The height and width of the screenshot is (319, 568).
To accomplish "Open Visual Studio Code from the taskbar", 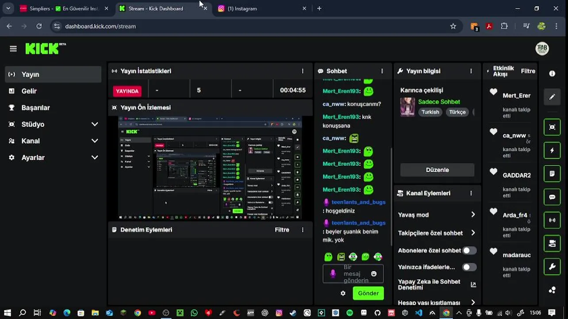I will pyautogui.click(x=419, y=313).
